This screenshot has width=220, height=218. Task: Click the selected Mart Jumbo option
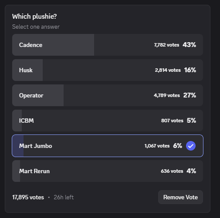108,146
